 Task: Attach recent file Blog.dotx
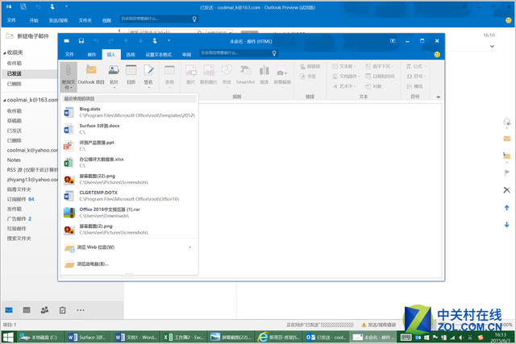coord(129,112)
